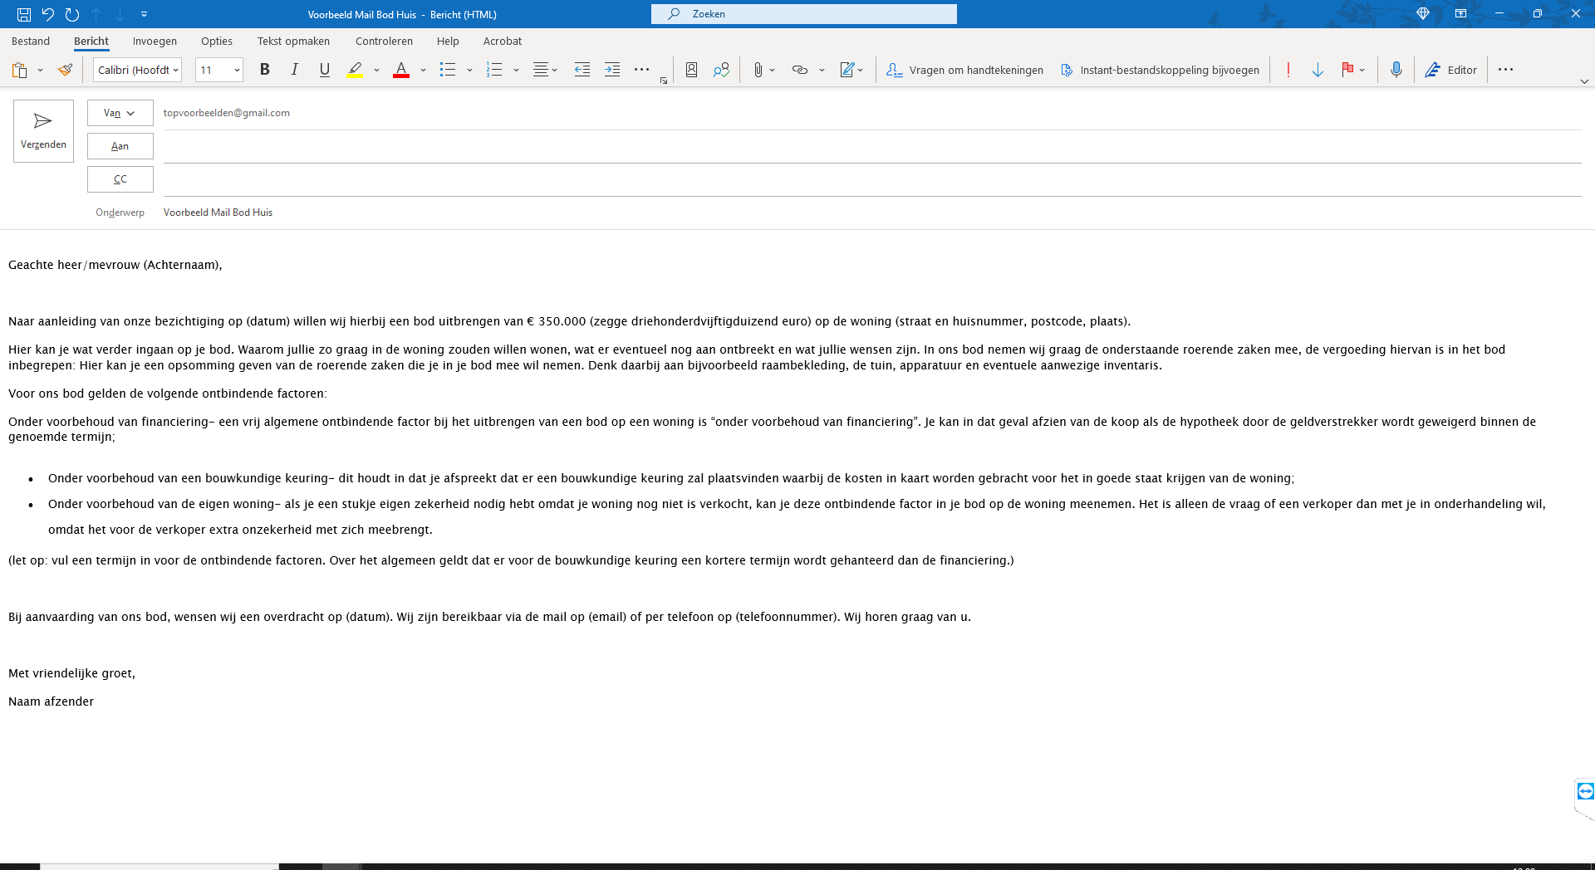This screenshot has height=870, width=1595.
Task: Click into the Aan recipient field
Action: coord(872,147)
